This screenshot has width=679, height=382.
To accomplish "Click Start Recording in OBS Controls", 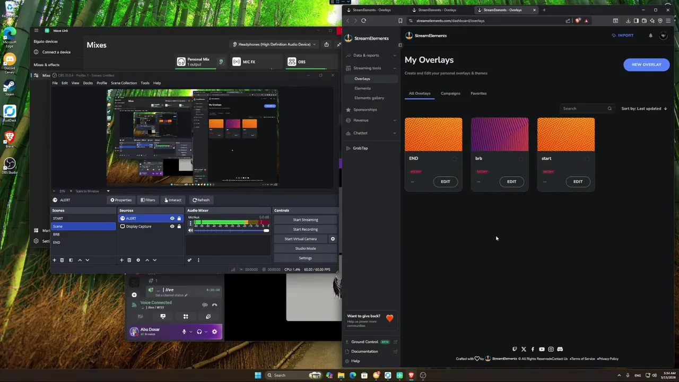I will pos(306,229).
